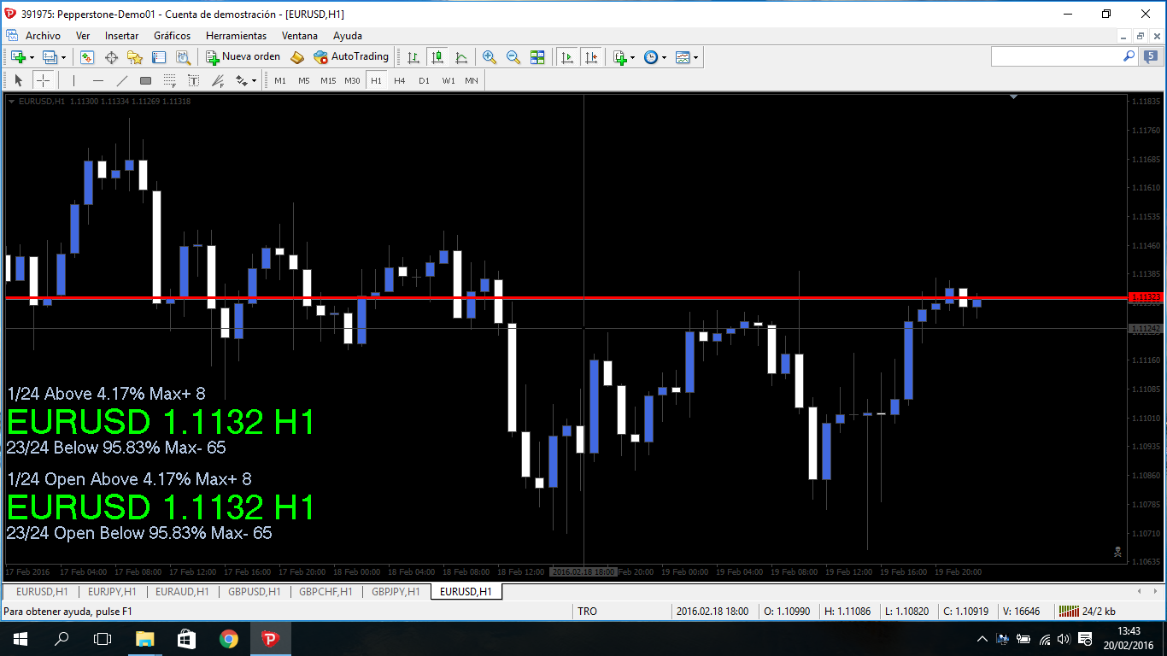Switch timeframe to H4
Screen dimensions: 1167x656
[x=400, y=80]
